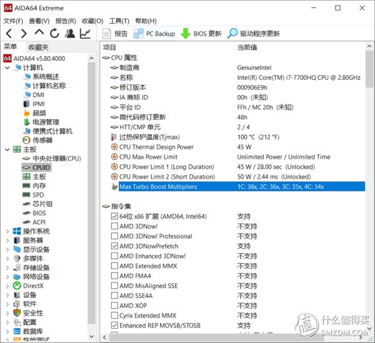Toggle AMD 3DNow! Professional checkbox

(114, 236)
